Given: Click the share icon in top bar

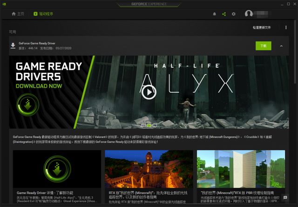Looking at the screenshot, I should point(224,14).
